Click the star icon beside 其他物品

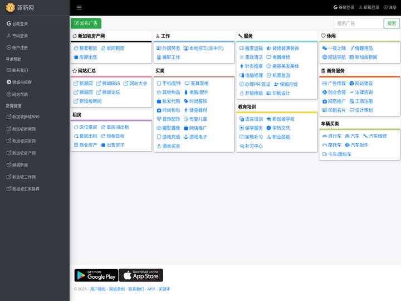(x=159, y=93)
